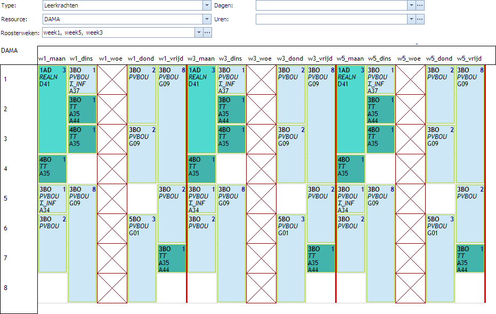
Task: Select the w1_maan column header
Action: pyautogui.click(x=52, y=59)
